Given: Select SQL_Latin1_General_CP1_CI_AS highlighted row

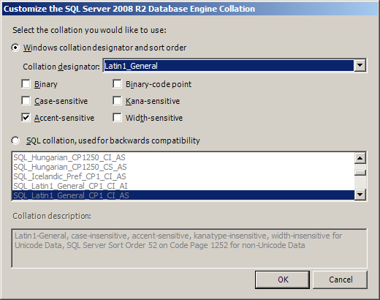Looking at the screenshot, I should (183, 195).
